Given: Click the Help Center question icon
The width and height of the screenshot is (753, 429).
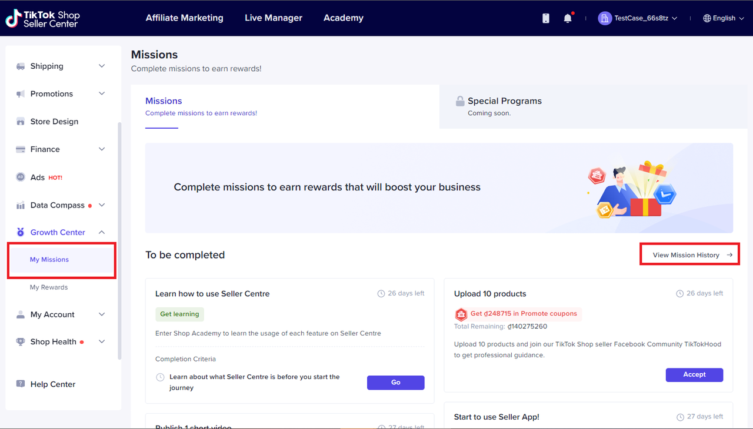Looking at the screenshot, I should point(21,384).
